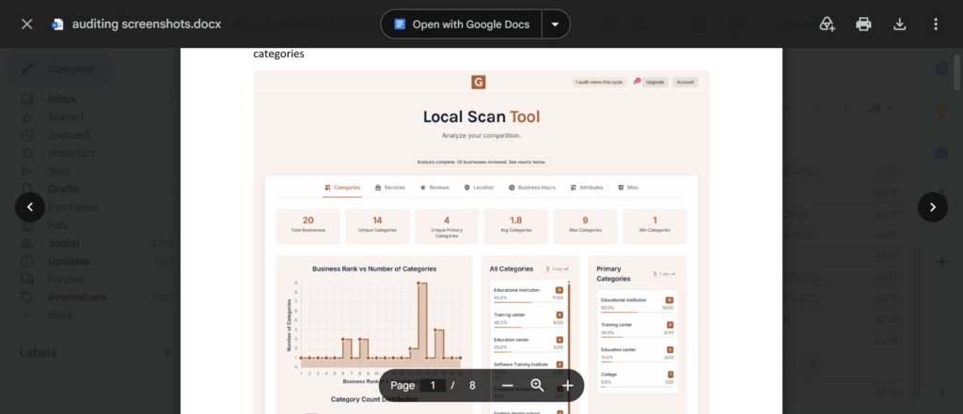Screen dimensions: 963x414
Task: Open the three-dot more actions menu
Action: pyautogui.click(x=936, y=23)
